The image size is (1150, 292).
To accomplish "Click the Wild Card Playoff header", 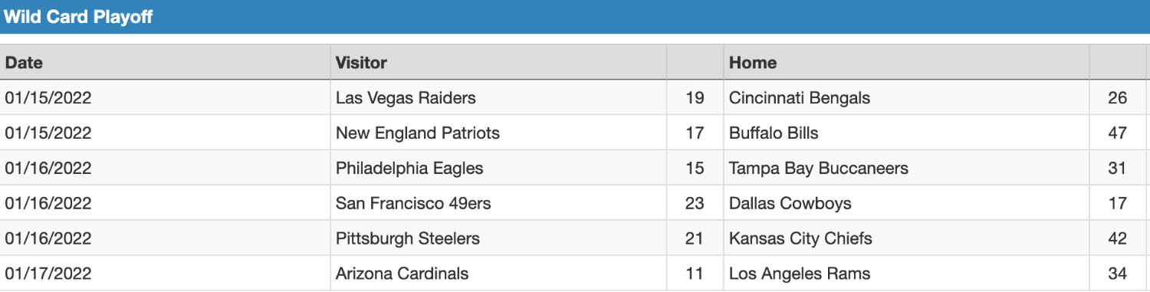I will (x=78, y=17).
